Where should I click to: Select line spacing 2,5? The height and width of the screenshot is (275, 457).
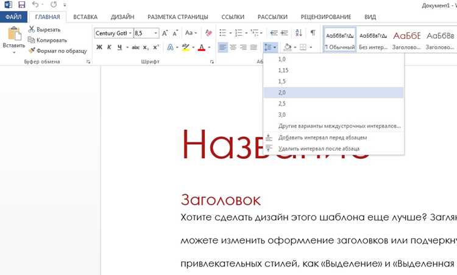coord(333,103)
